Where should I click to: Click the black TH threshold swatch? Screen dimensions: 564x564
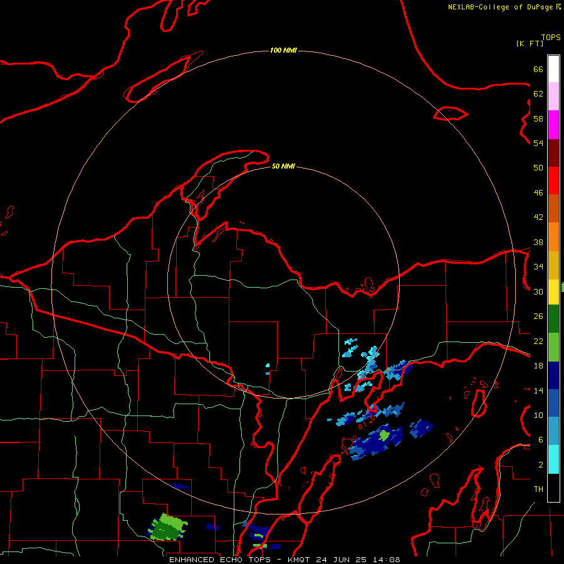pyautogui.click(x=553, y=488)
